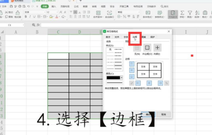Open the Insert (插入) ribbon tab
The image size is (212, 135).
pyautogui.click(x=54, y=6)
